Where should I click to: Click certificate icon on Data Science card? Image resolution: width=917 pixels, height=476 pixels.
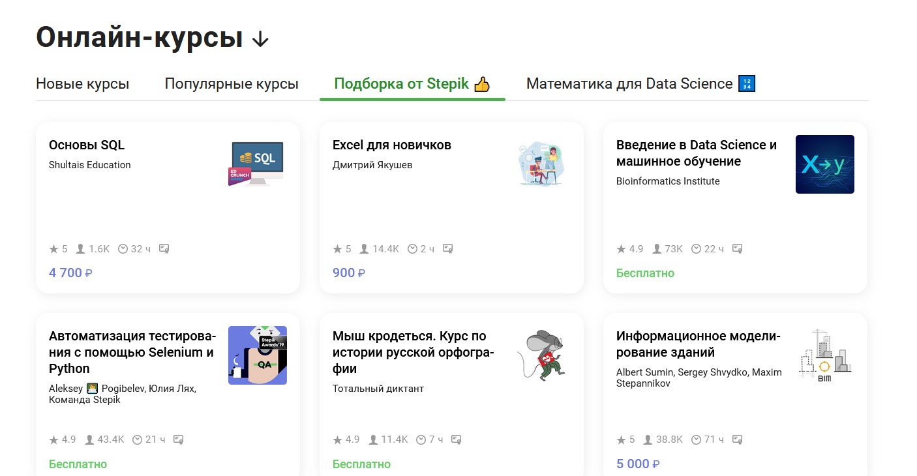click(x=737, y=248)
